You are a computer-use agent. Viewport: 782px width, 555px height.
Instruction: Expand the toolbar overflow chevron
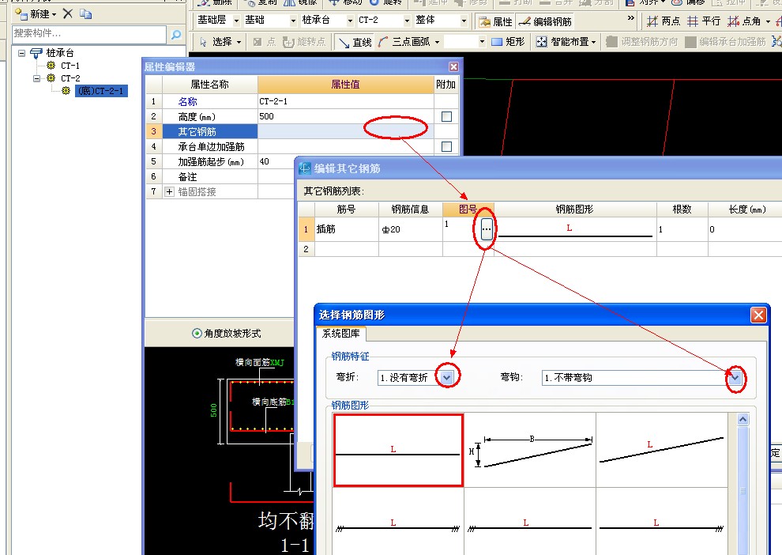click(x=631, y=18)
